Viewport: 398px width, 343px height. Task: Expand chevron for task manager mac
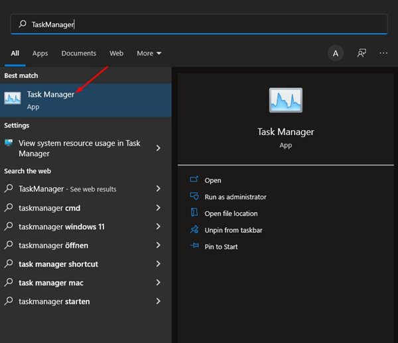(158, 283)
